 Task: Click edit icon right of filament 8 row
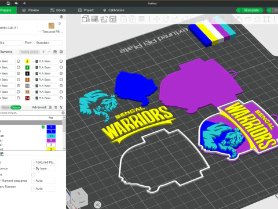point(61,80)
